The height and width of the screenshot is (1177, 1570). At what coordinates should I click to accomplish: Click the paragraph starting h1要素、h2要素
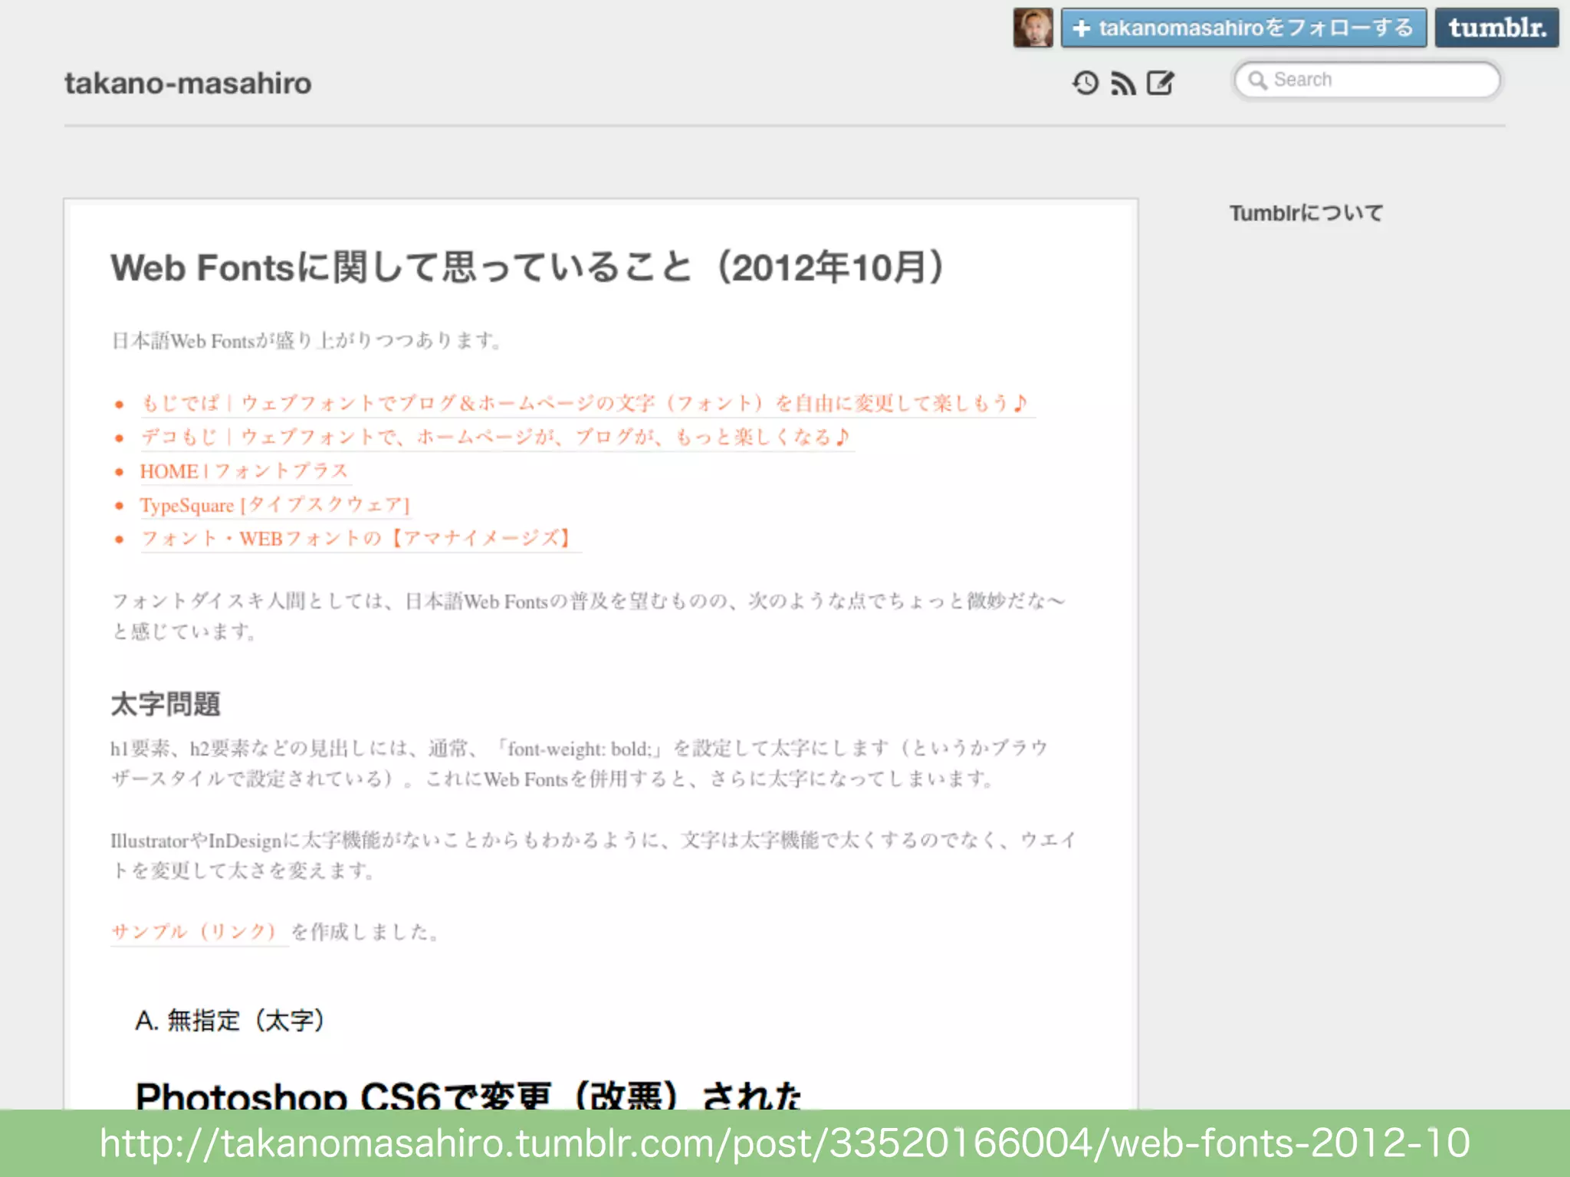579,763
